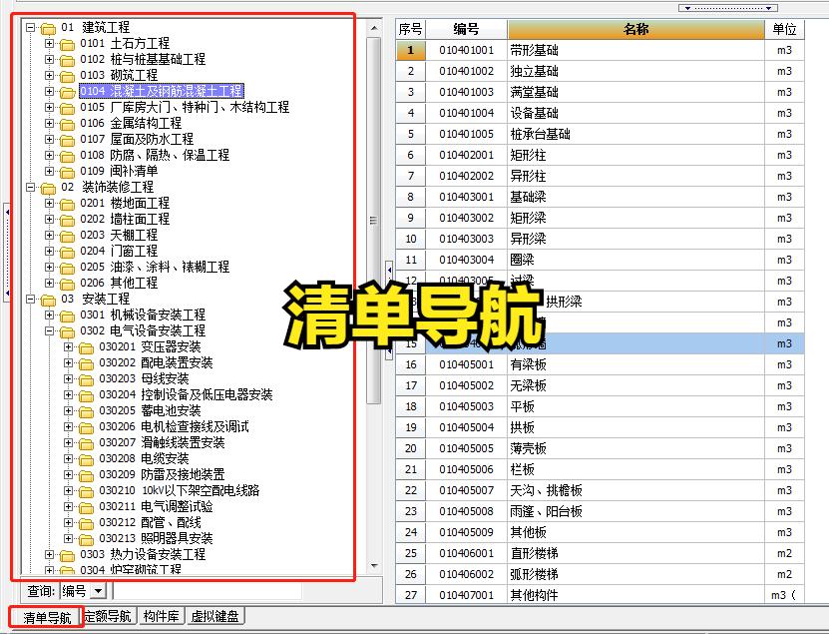Click the folder icon beside 0204 门窗工程
This screenshot has height=634, width=829.
67,252
